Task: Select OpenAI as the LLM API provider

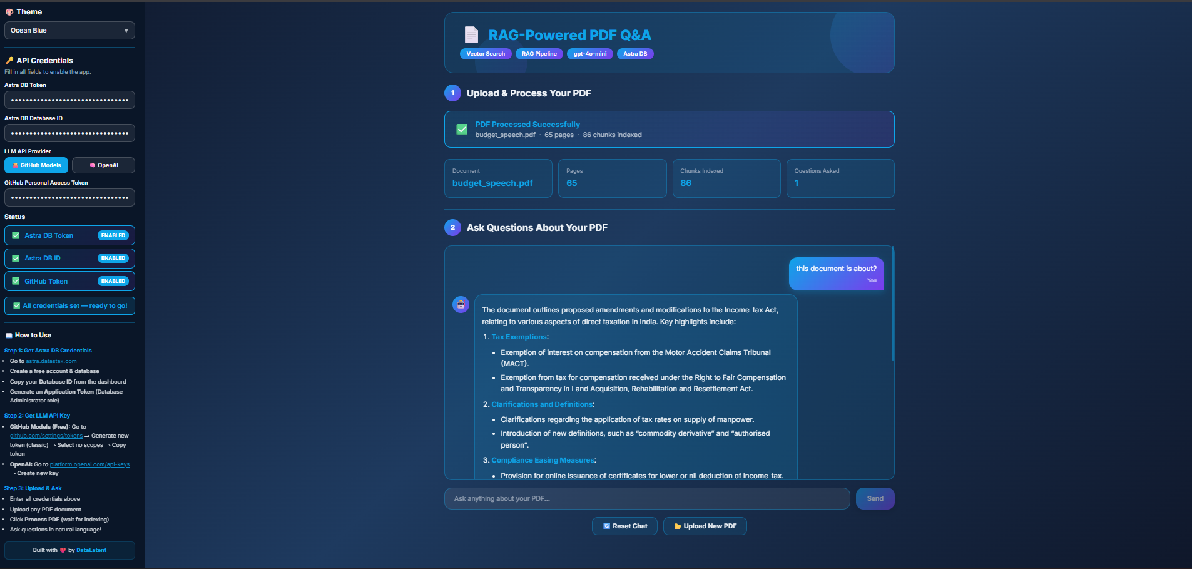Action: click(x=103, y=165)
